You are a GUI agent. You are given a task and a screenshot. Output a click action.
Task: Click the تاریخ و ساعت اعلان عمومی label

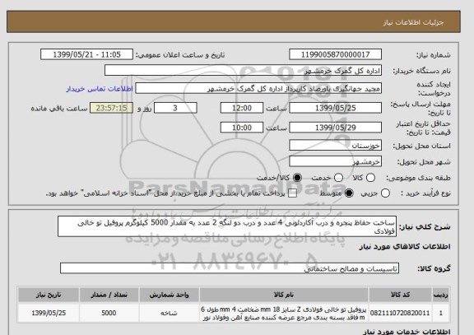pos(180,55)
